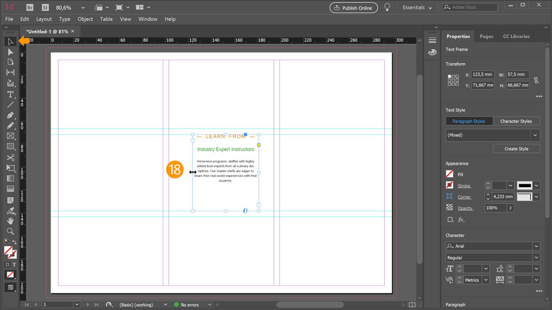Set the transform reference point grid
This screenshot has height=310, width=552.
point(454,80)
